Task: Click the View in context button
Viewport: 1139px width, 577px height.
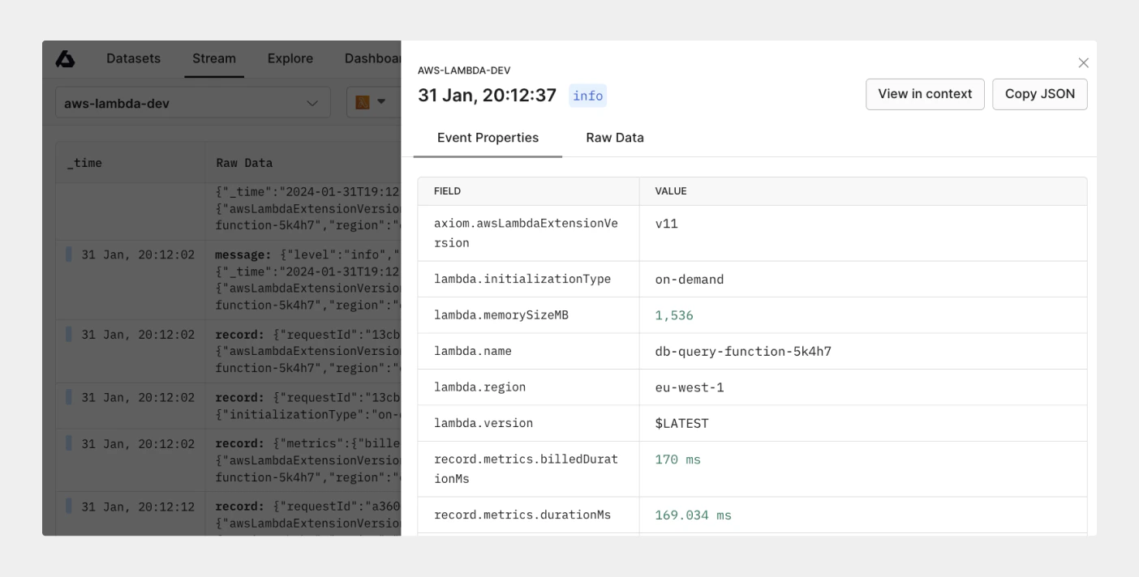Action: (925, 94)
